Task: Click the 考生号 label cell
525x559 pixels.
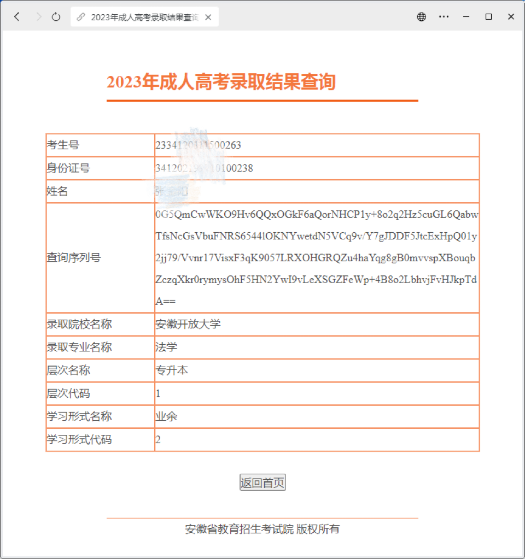Action: point(100,145)
